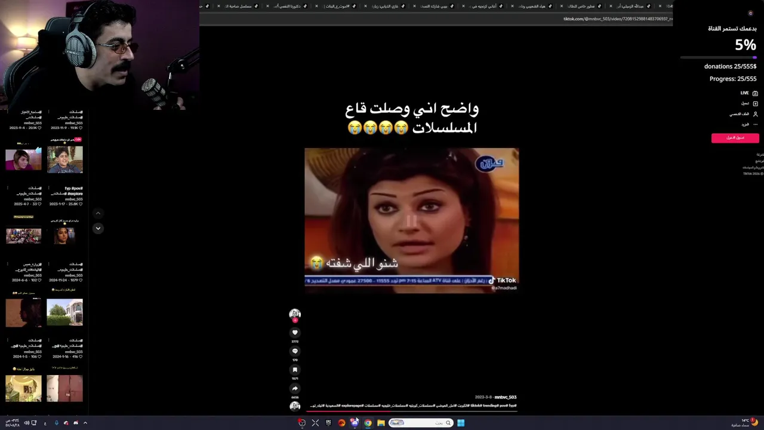Open thumbnail of the ornate gold room
764x430 pixels.
pos(23,388)
